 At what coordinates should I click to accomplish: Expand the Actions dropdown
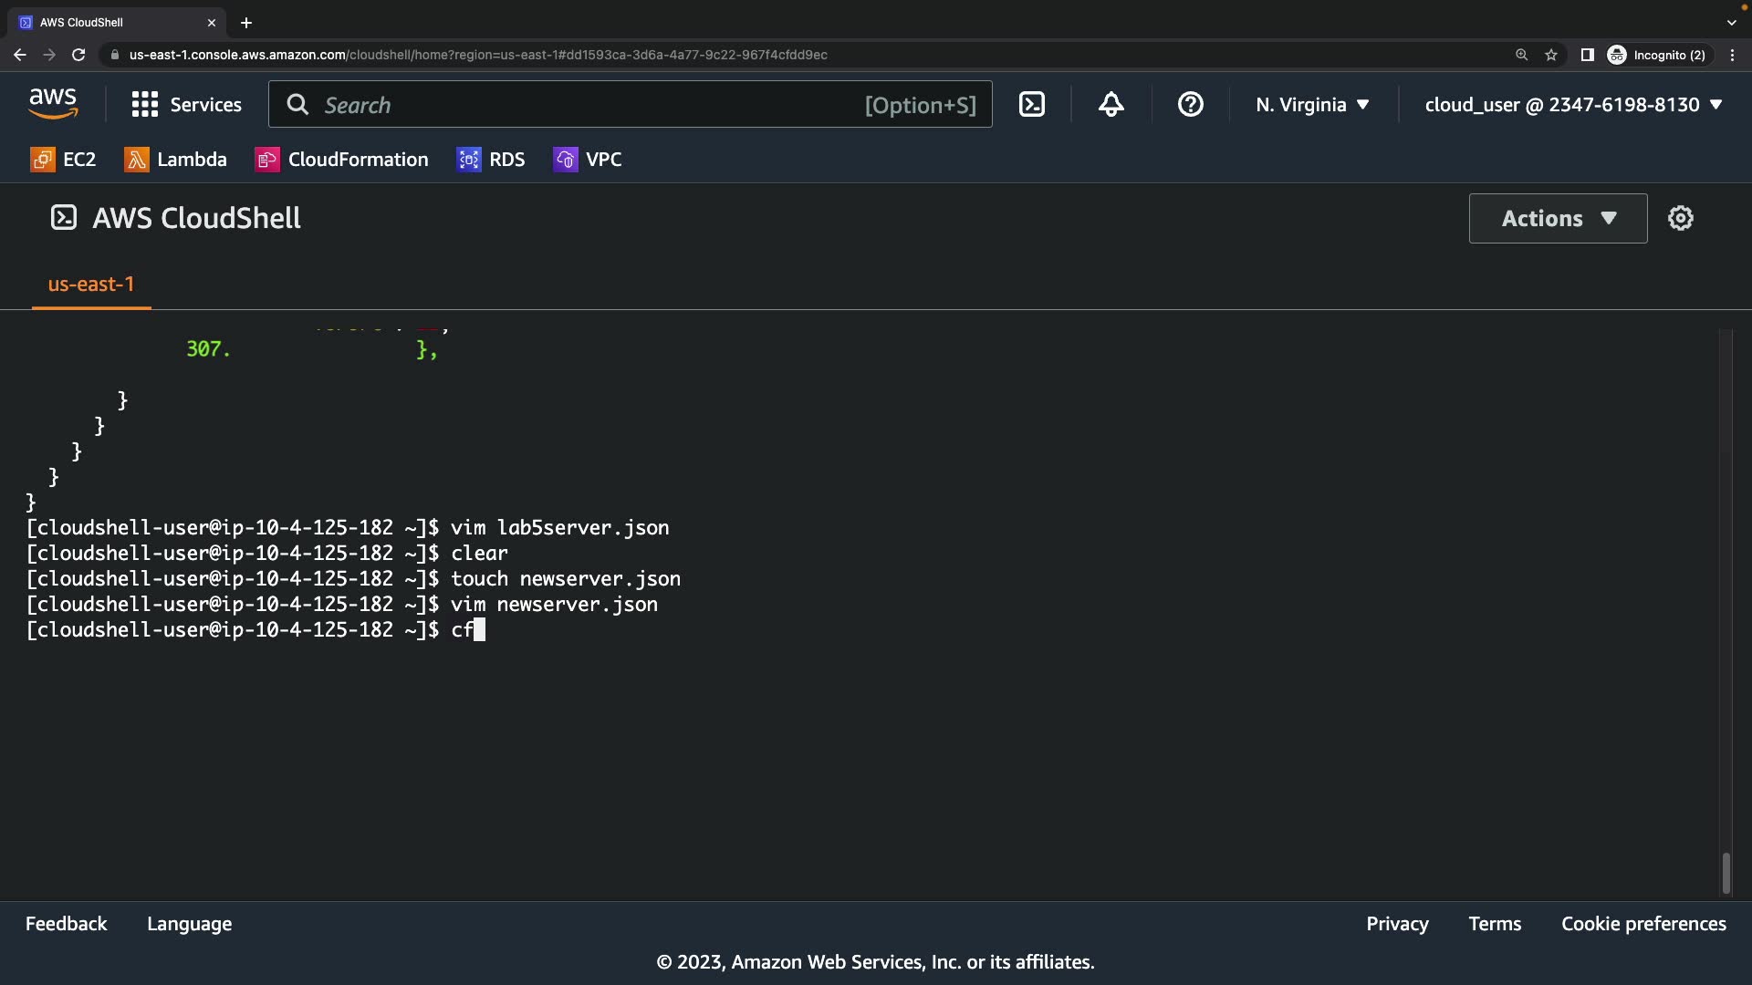(x=1558, y=218)
